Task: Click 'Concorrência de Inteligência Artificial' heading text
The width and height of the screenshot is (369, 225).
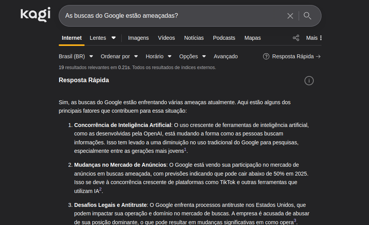Action: click(x=122, y=125)
